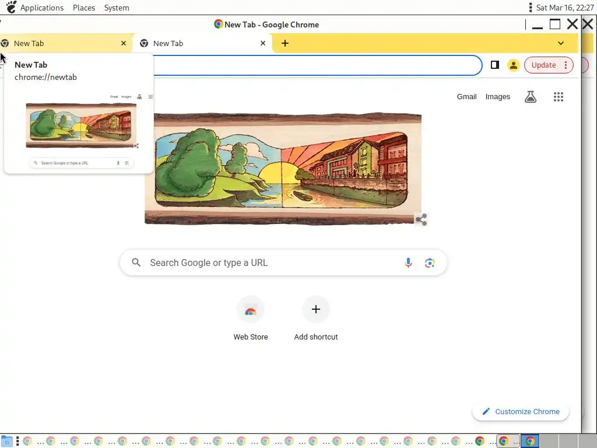Open the System menu
597x448 pixels.
117,8
